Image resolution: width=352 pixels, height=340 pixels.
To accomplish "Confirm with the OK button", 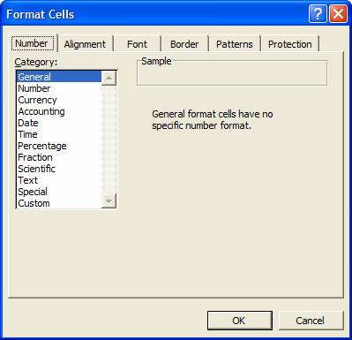I will coord(240,321).
